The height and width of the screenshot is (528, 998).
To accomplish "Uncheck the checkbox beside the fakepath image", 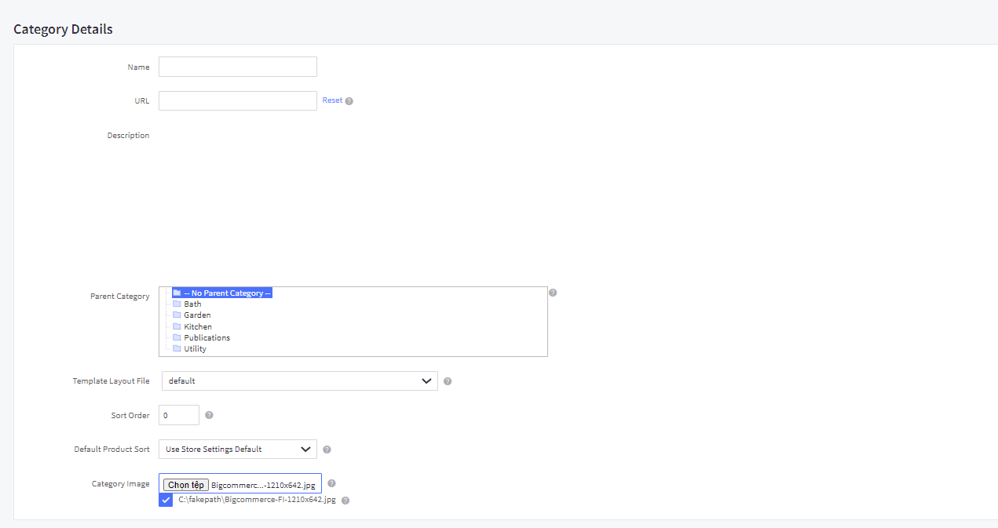I will (166, 500).
